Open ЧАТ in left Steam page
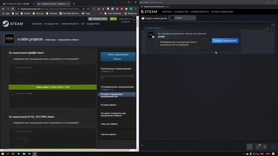The width and height of the screenshot is (278, 156). 83,24
